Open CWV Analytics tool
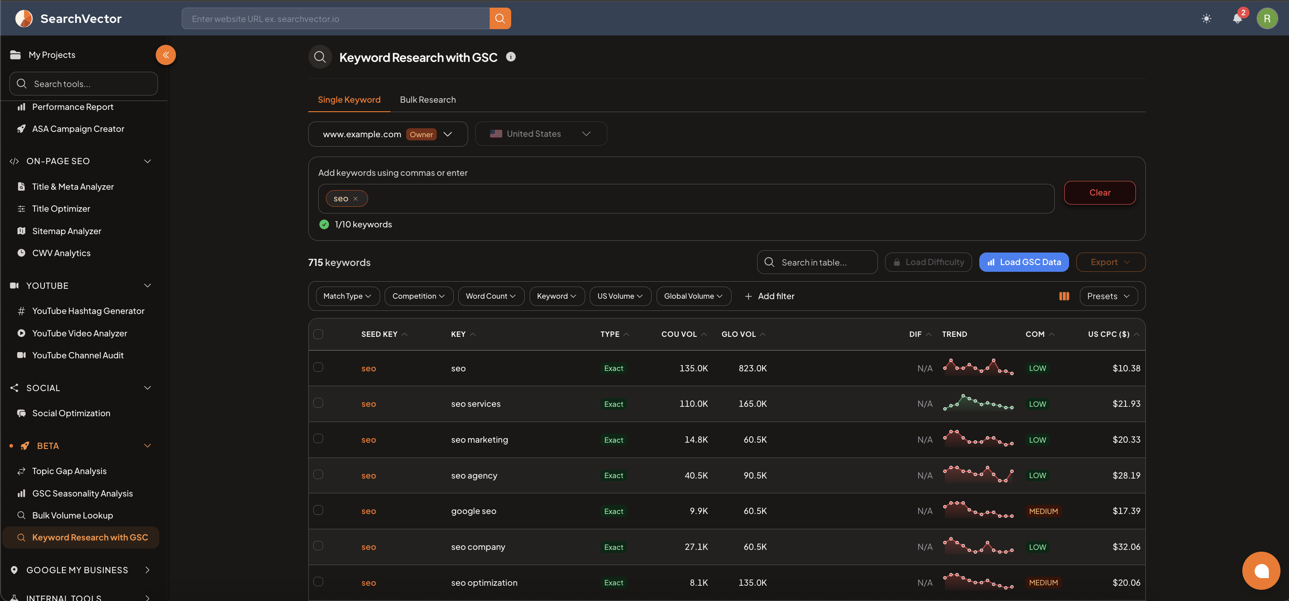Screen dimensions: 1289x601 61,253
